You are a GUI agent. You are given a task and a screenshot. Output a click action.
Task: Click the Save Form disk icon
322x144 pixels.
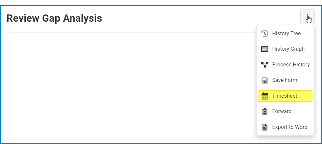[x=265, y=80]
